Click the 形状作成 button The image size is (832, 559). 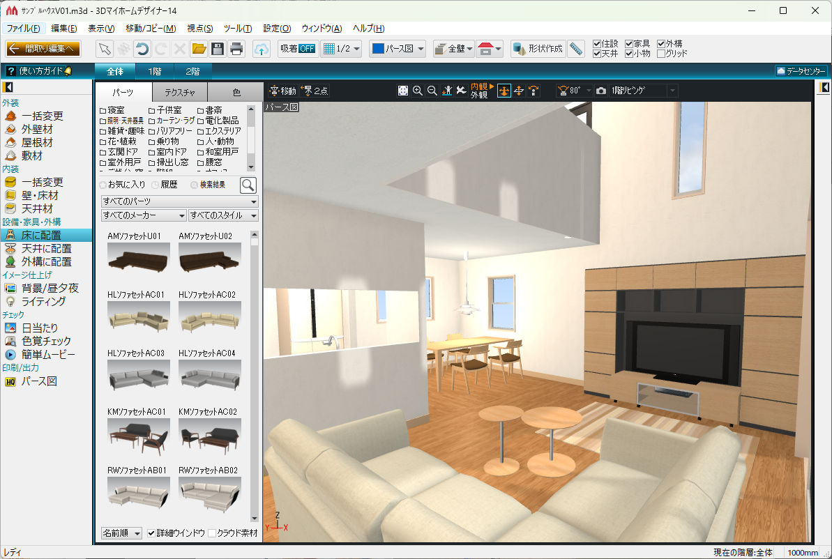[538, 49]
